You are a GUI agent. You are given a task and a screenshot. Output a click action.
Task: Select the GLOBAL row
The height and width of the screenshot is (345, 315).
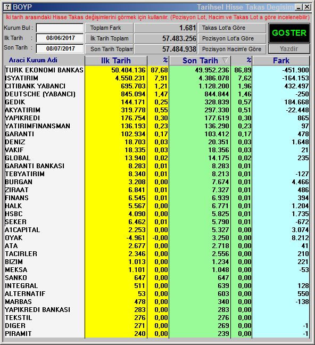[157, 158]
